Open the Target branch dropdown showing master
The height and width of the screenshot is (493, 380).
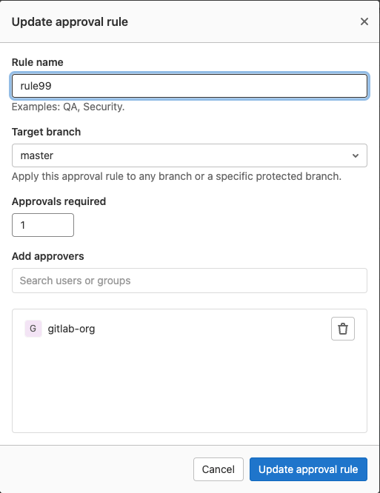pos(190,155)
